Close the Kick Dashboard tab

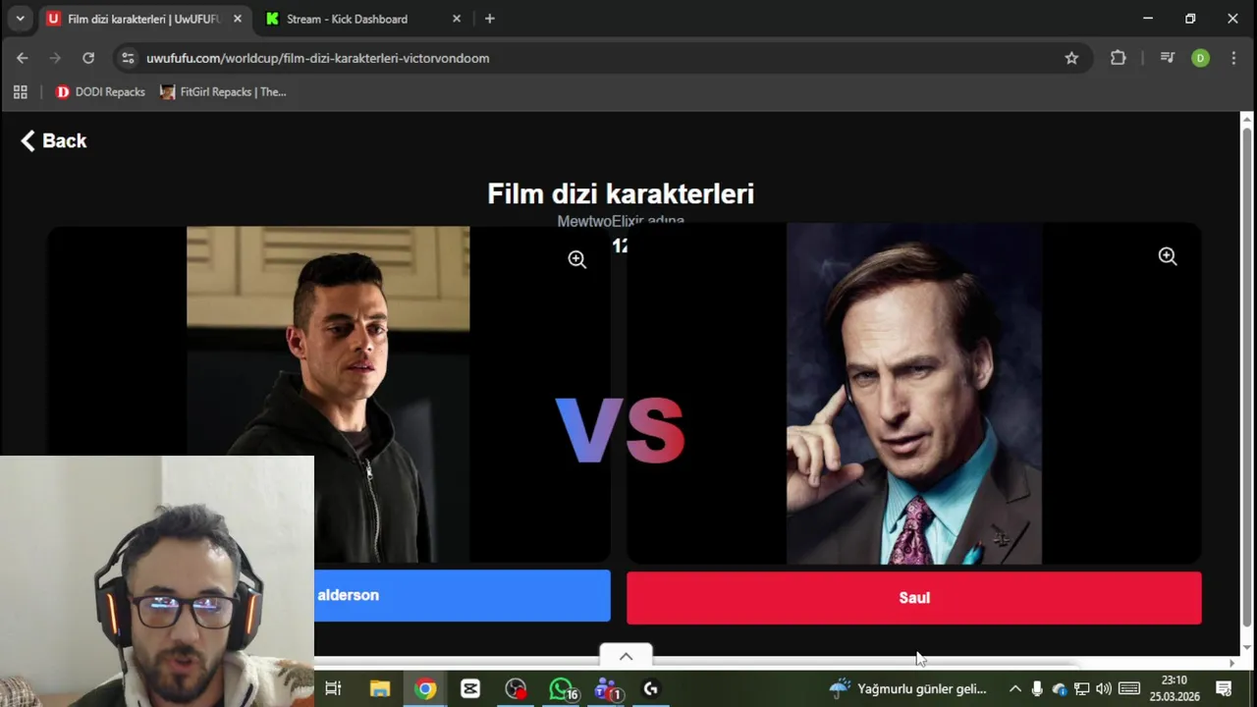[x=457, y=19]
